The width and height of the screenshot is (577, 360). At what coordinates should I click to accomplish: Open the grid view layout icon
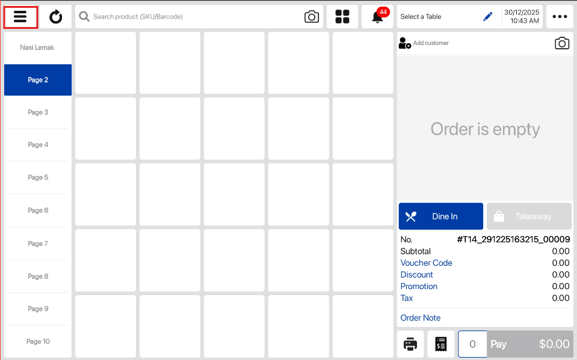point(342,17)
